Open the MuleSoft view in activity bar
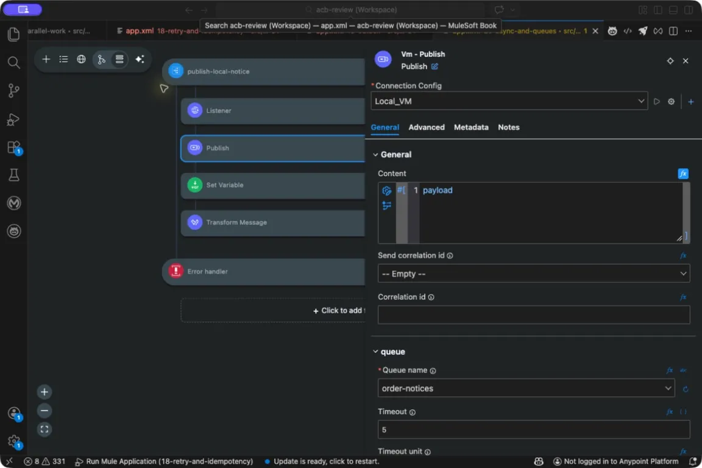Image resolution: width=702 pixels, height=468 pixels. coord(14,204)
